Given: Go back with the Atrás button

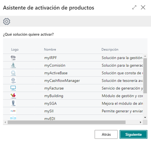Looking at the screenshot, I should point(106,134).
